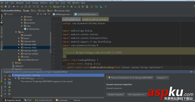Viewport: 195px width, 102px height.
Task: Open the app run configuration dropdown
Action: point(57,7)
